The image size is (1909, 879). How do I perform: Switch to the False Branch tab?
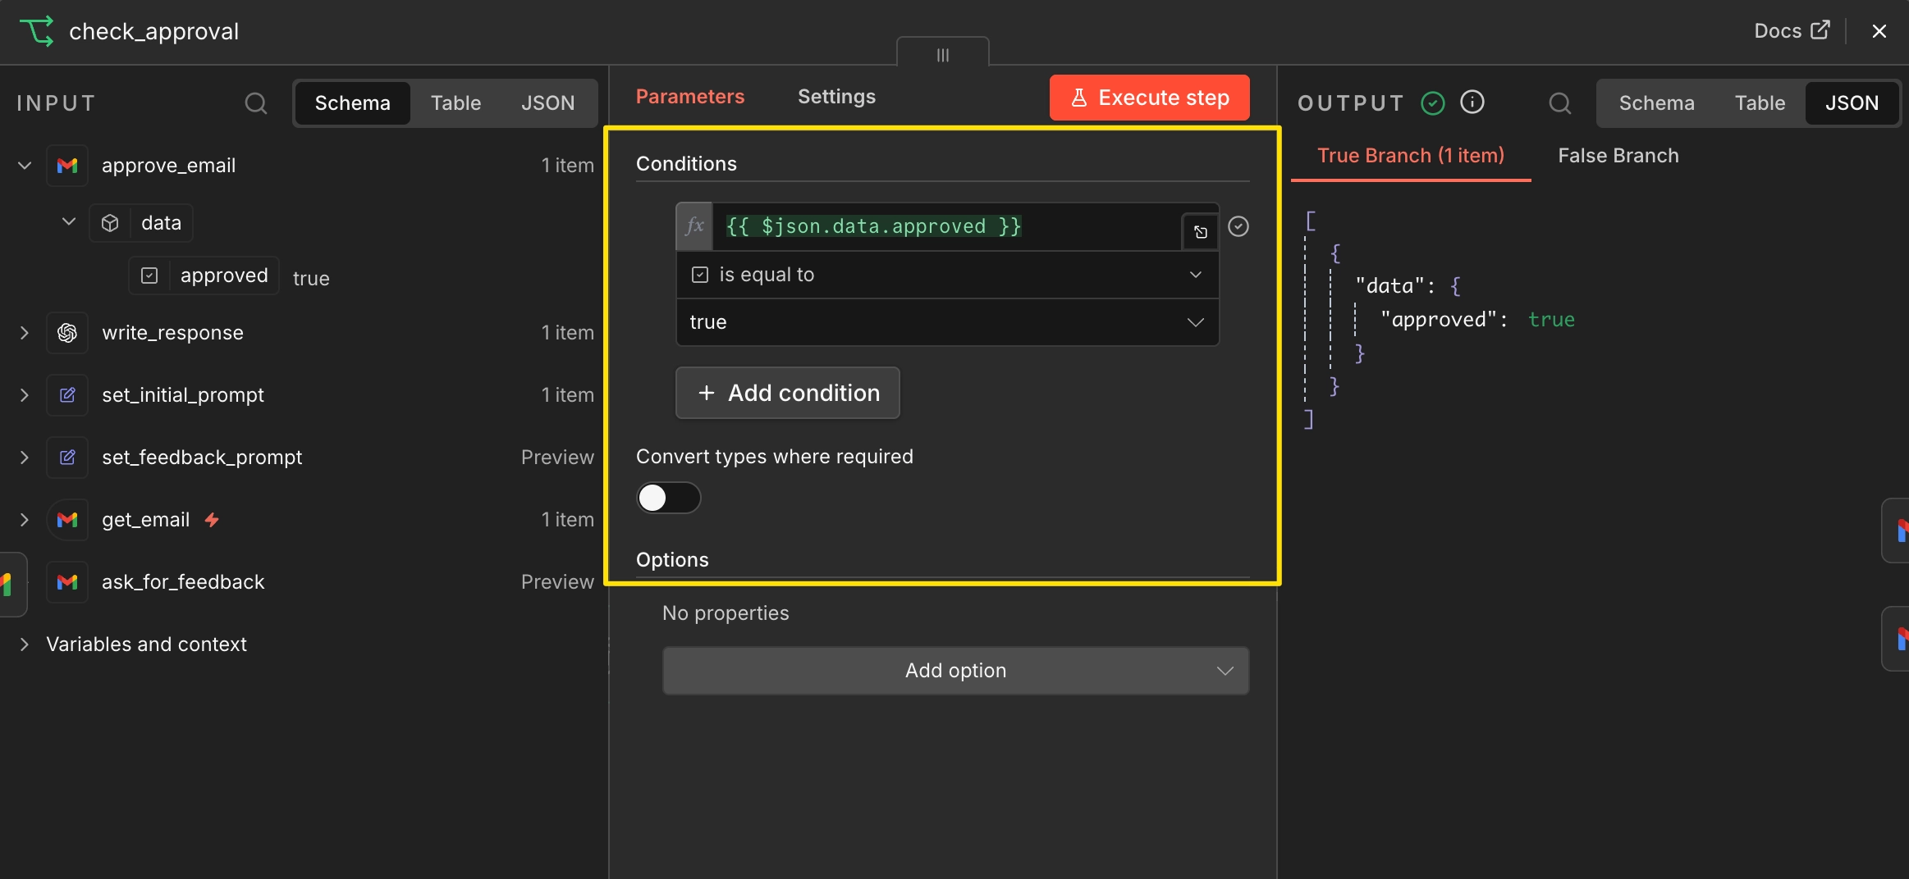coord(1618,156)
